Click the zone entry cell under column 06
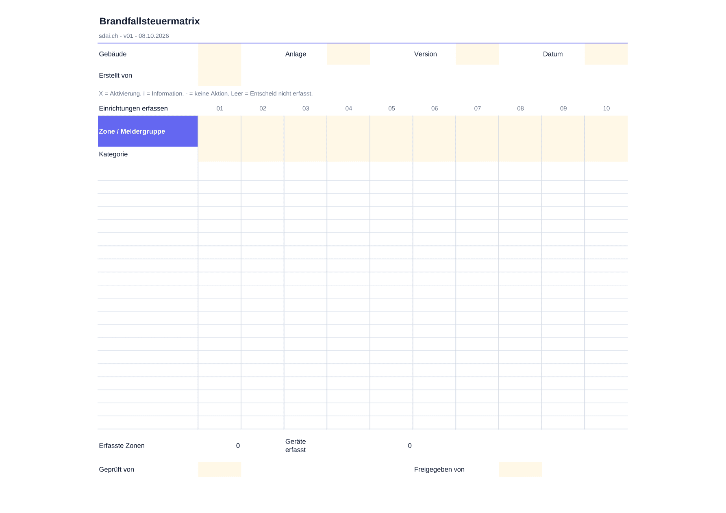 435,131
